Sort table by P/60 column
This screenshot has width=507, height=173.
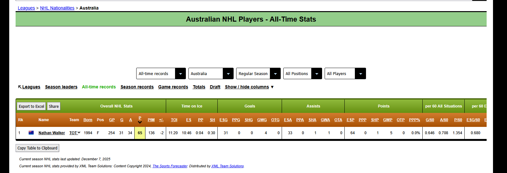click(x=458, y=120)
